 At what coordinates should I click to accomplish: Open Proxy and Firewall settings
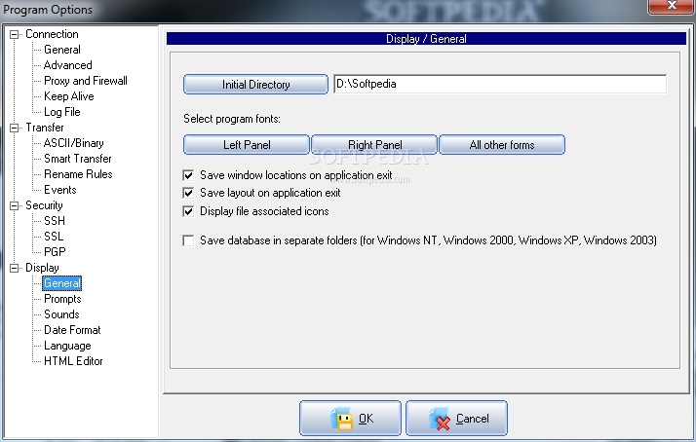click(86, 81)
